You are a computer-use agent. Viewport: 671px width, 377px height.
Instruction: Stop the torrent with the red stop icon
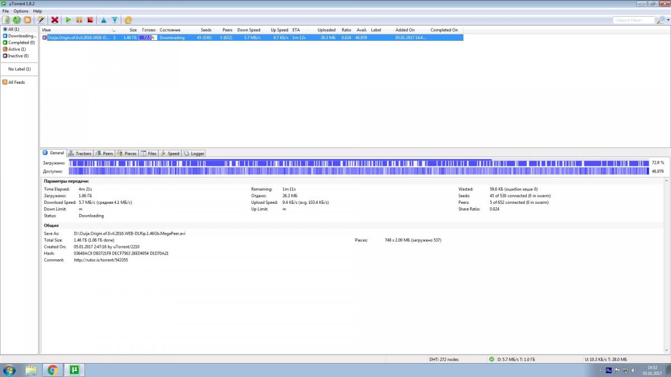click(89, 20)
